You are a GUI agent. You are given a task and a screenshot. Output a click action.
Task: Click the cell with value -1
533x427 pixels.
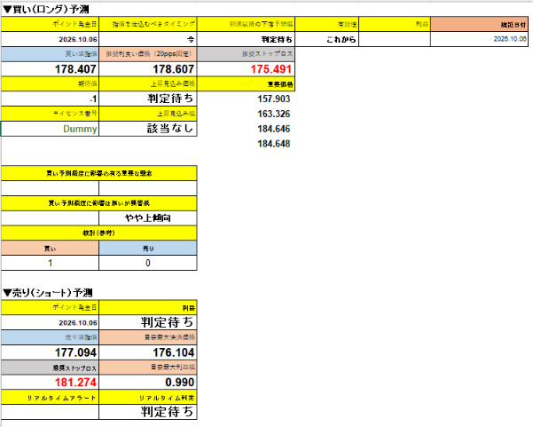tap(50, 99)
